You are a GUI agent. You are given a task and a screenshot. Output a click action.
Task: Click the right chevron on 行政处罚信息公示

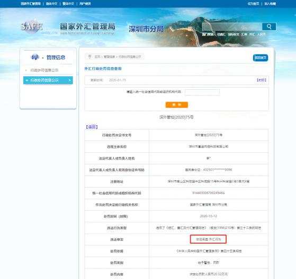coord(70,80)
